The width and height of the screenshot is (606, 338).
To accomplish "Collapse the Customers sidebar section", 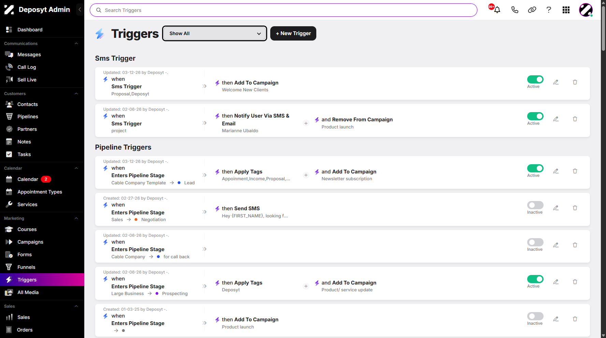I will 76,94.
